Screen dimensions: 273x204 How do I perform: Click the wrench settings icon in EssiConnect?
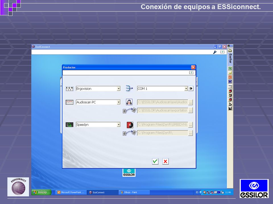click(x=215, y=52)
